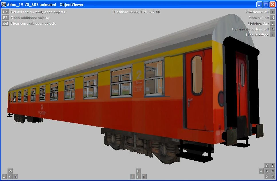Click the A camera movement key
277x181 pixels.
click(x=4, y=177)
